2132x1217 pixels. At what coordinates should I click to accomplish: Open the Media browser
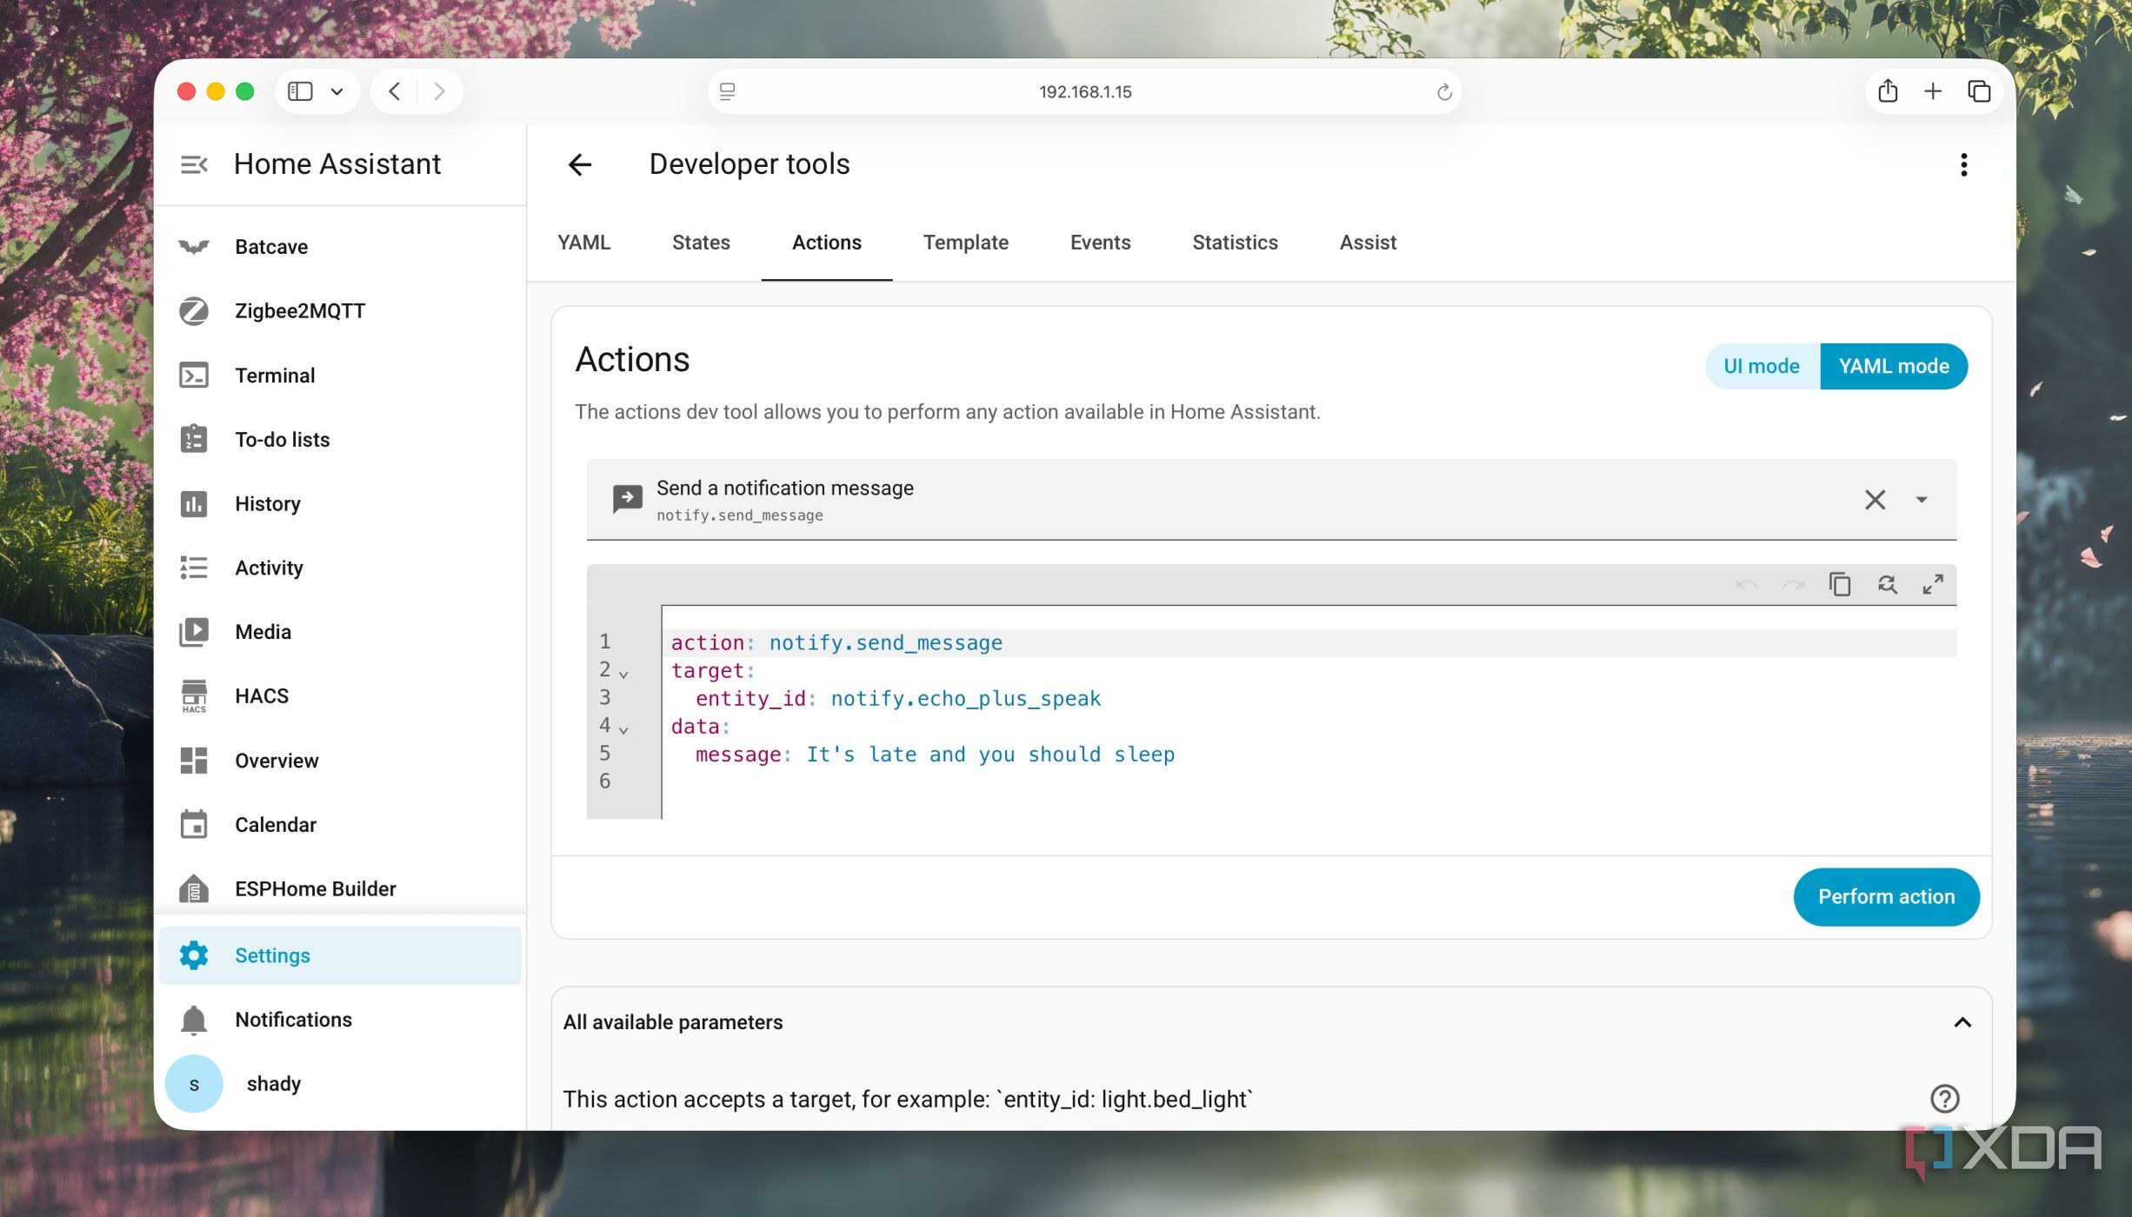(340, 632)
